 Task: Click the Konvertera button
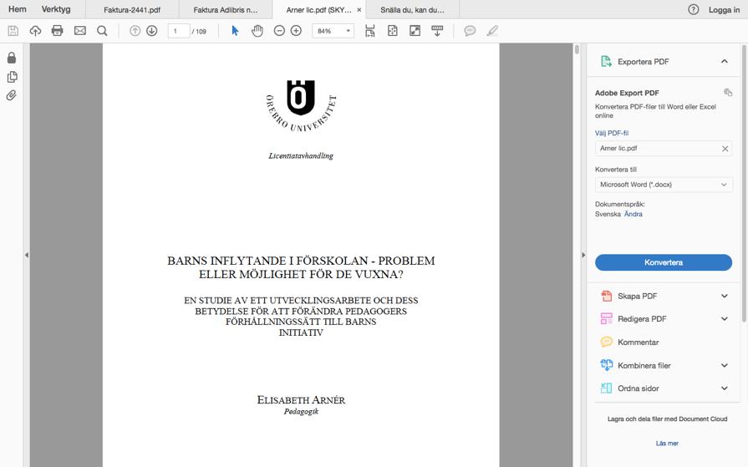tap(664, 262)
